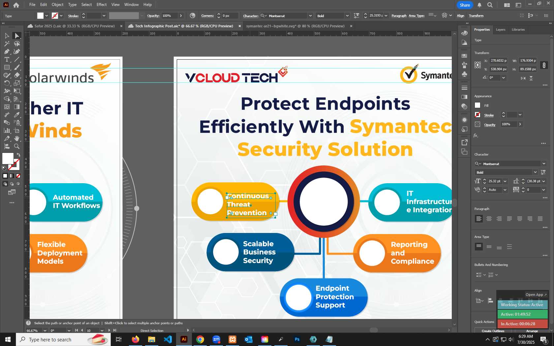Switch to the Layers panel tab
554x346 pixels.
[500, 30]
